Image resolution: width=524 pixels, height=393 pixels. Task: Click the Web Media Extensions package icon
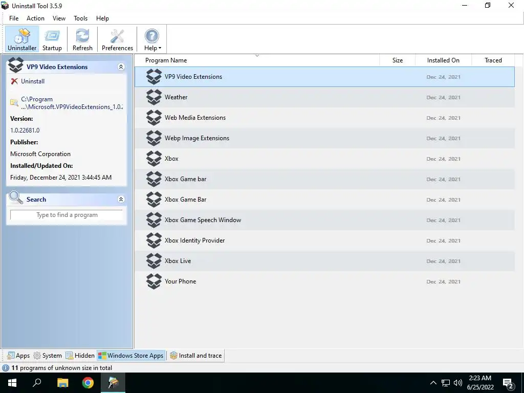point(154,118)
